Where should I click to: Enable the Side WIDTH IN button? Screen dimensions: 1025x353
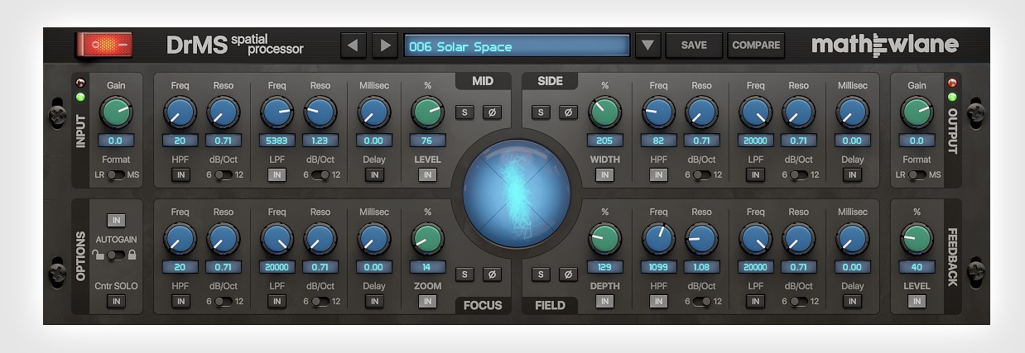tap(604, 175)
